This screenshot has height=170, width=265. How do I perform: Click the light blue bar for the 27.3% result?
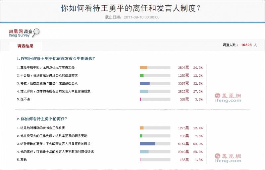(x=144, y=91)
